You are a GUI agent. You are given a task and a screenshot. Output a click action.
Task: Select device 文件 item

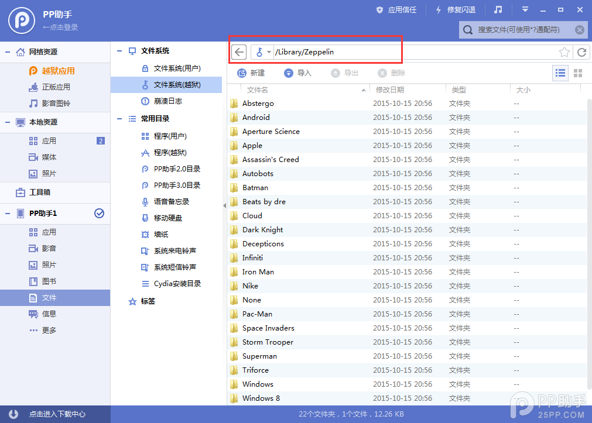coord(55,298)
